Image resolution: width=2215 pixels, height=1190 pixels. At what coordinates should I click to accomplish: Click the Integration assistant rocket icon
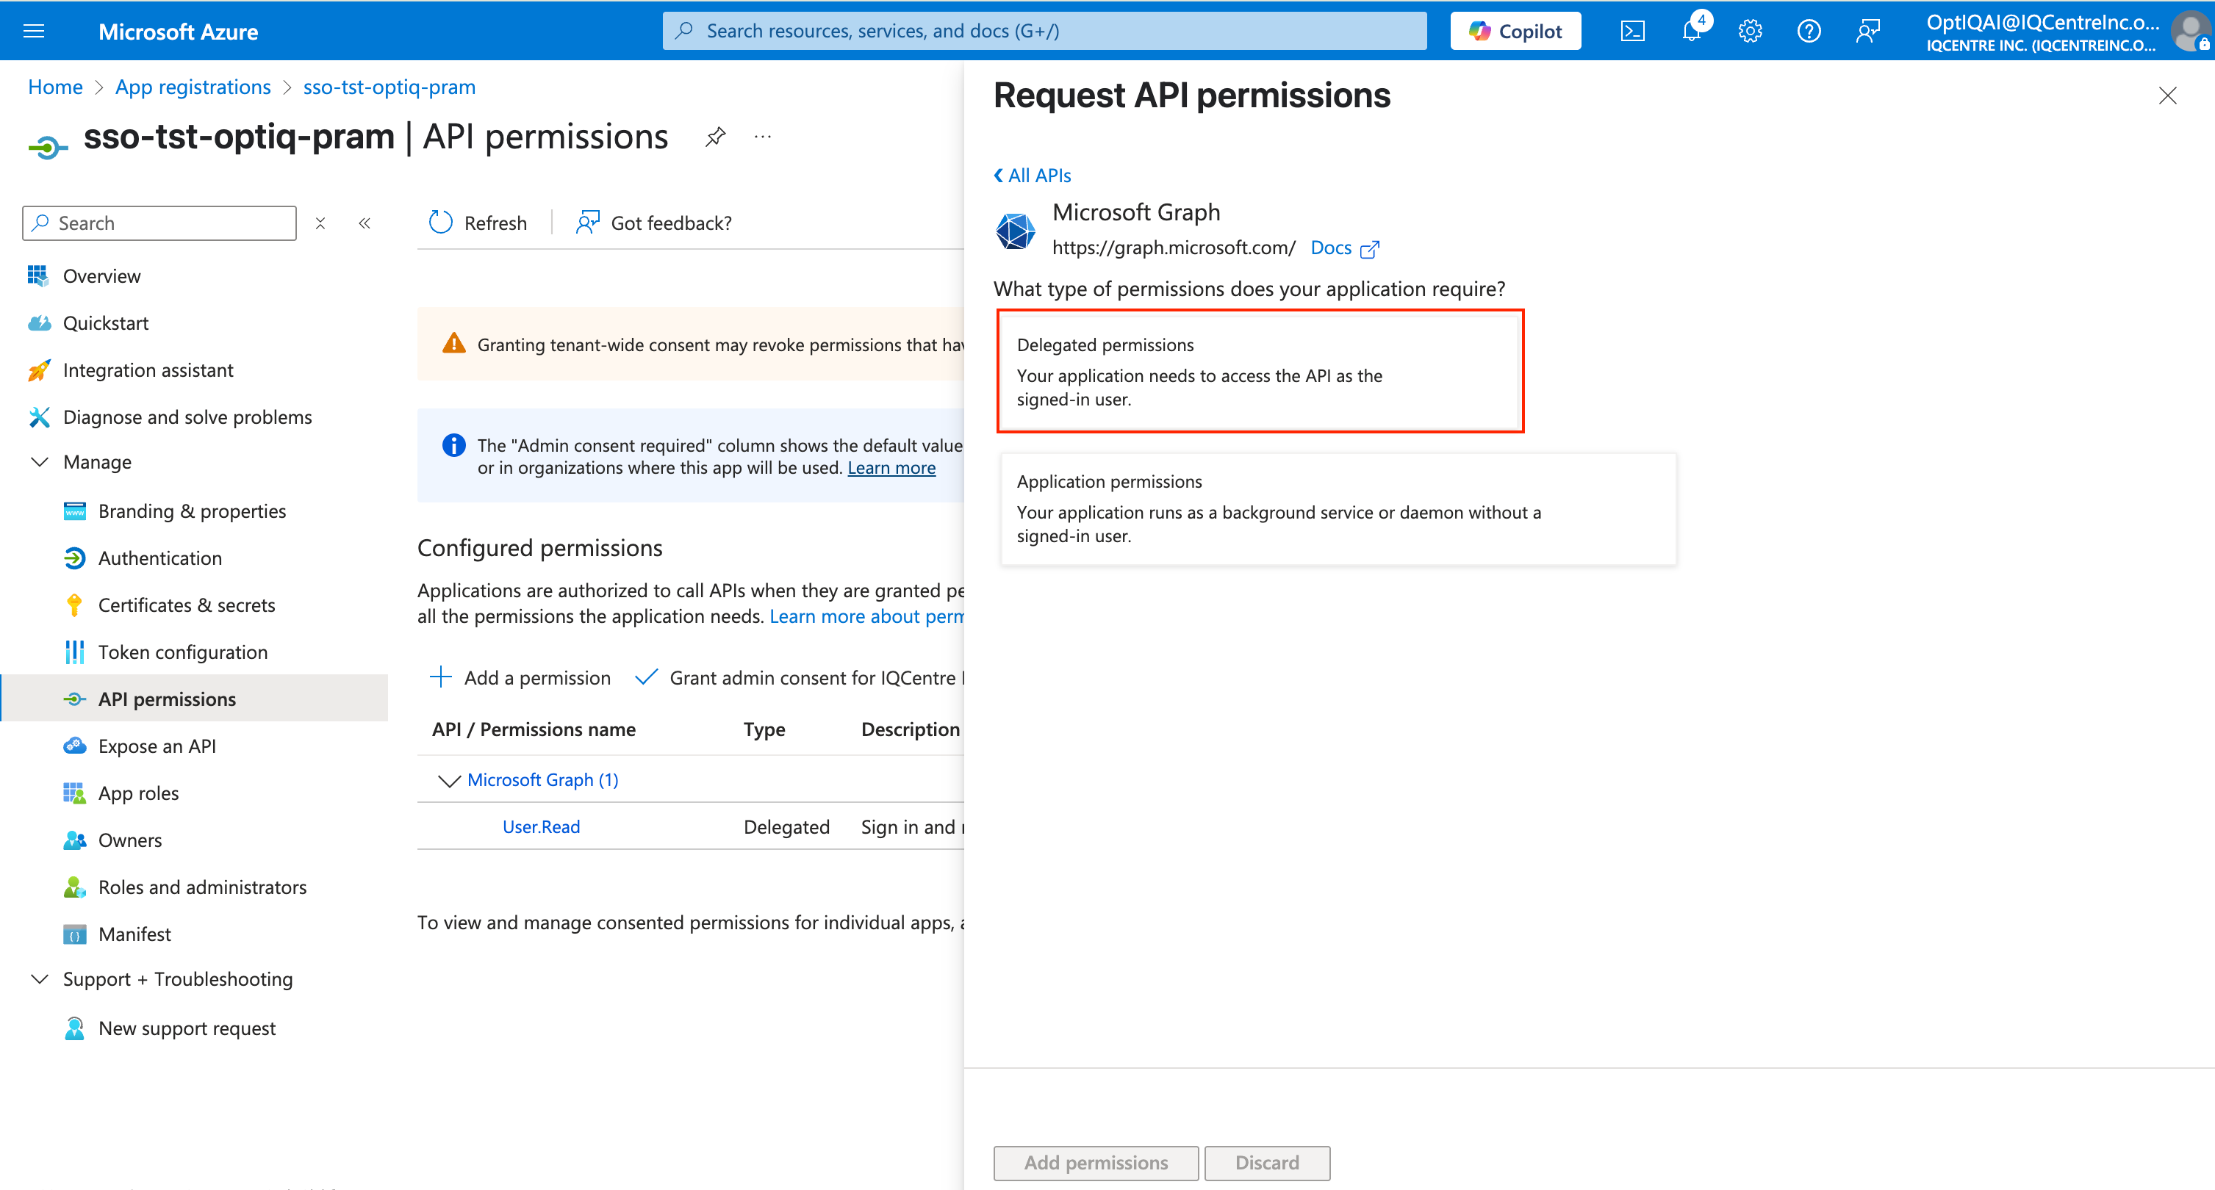coord(39,370)
